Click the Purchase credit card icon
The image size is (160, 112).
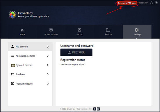(13, 74)
